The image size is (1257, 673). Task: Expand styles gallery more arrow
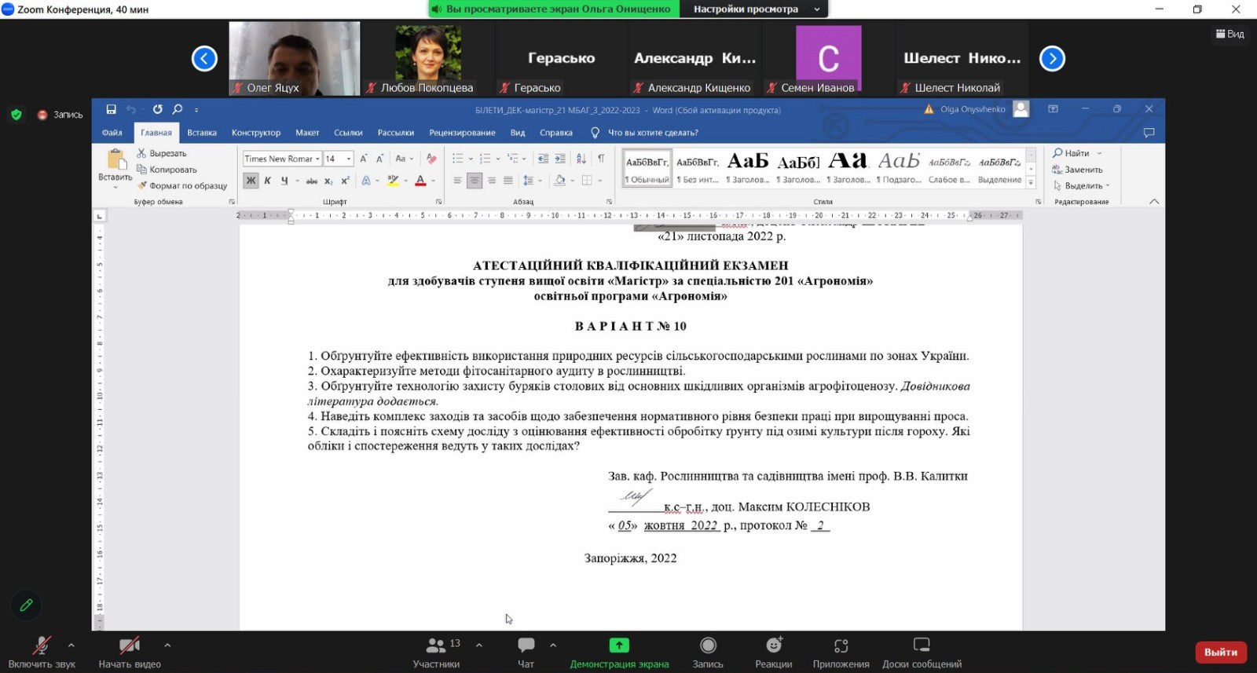pyautogui.click(x=1031, y=182)
